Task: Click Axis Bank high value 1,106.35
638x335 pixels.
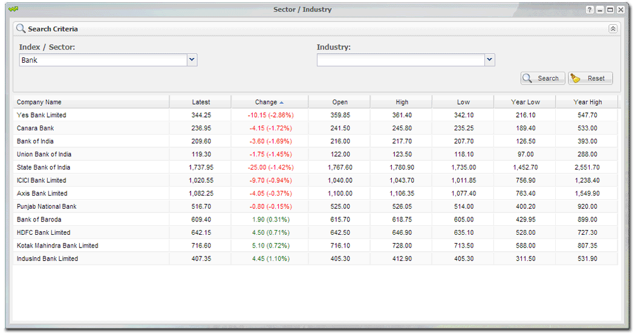Action: coord(402,193)
